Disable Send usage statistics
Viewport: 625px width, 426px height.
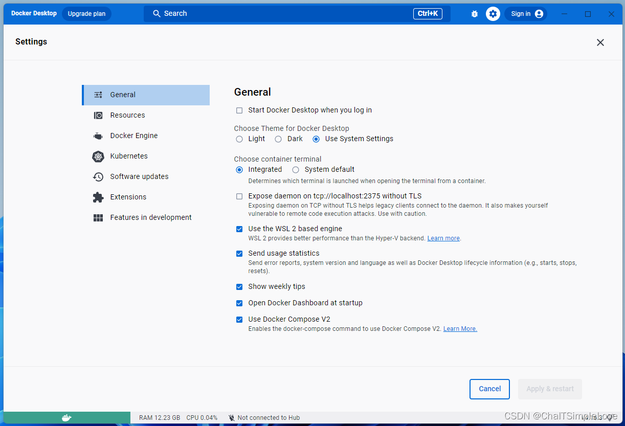click(x=239, y=254)
